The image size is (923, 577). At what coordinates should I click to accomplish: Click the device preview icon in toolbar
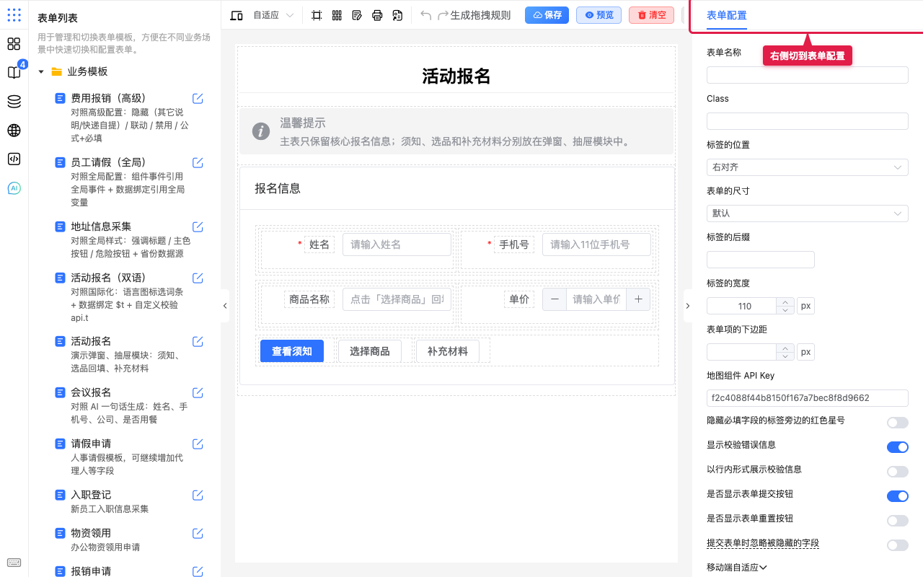(x=237, y=15)
